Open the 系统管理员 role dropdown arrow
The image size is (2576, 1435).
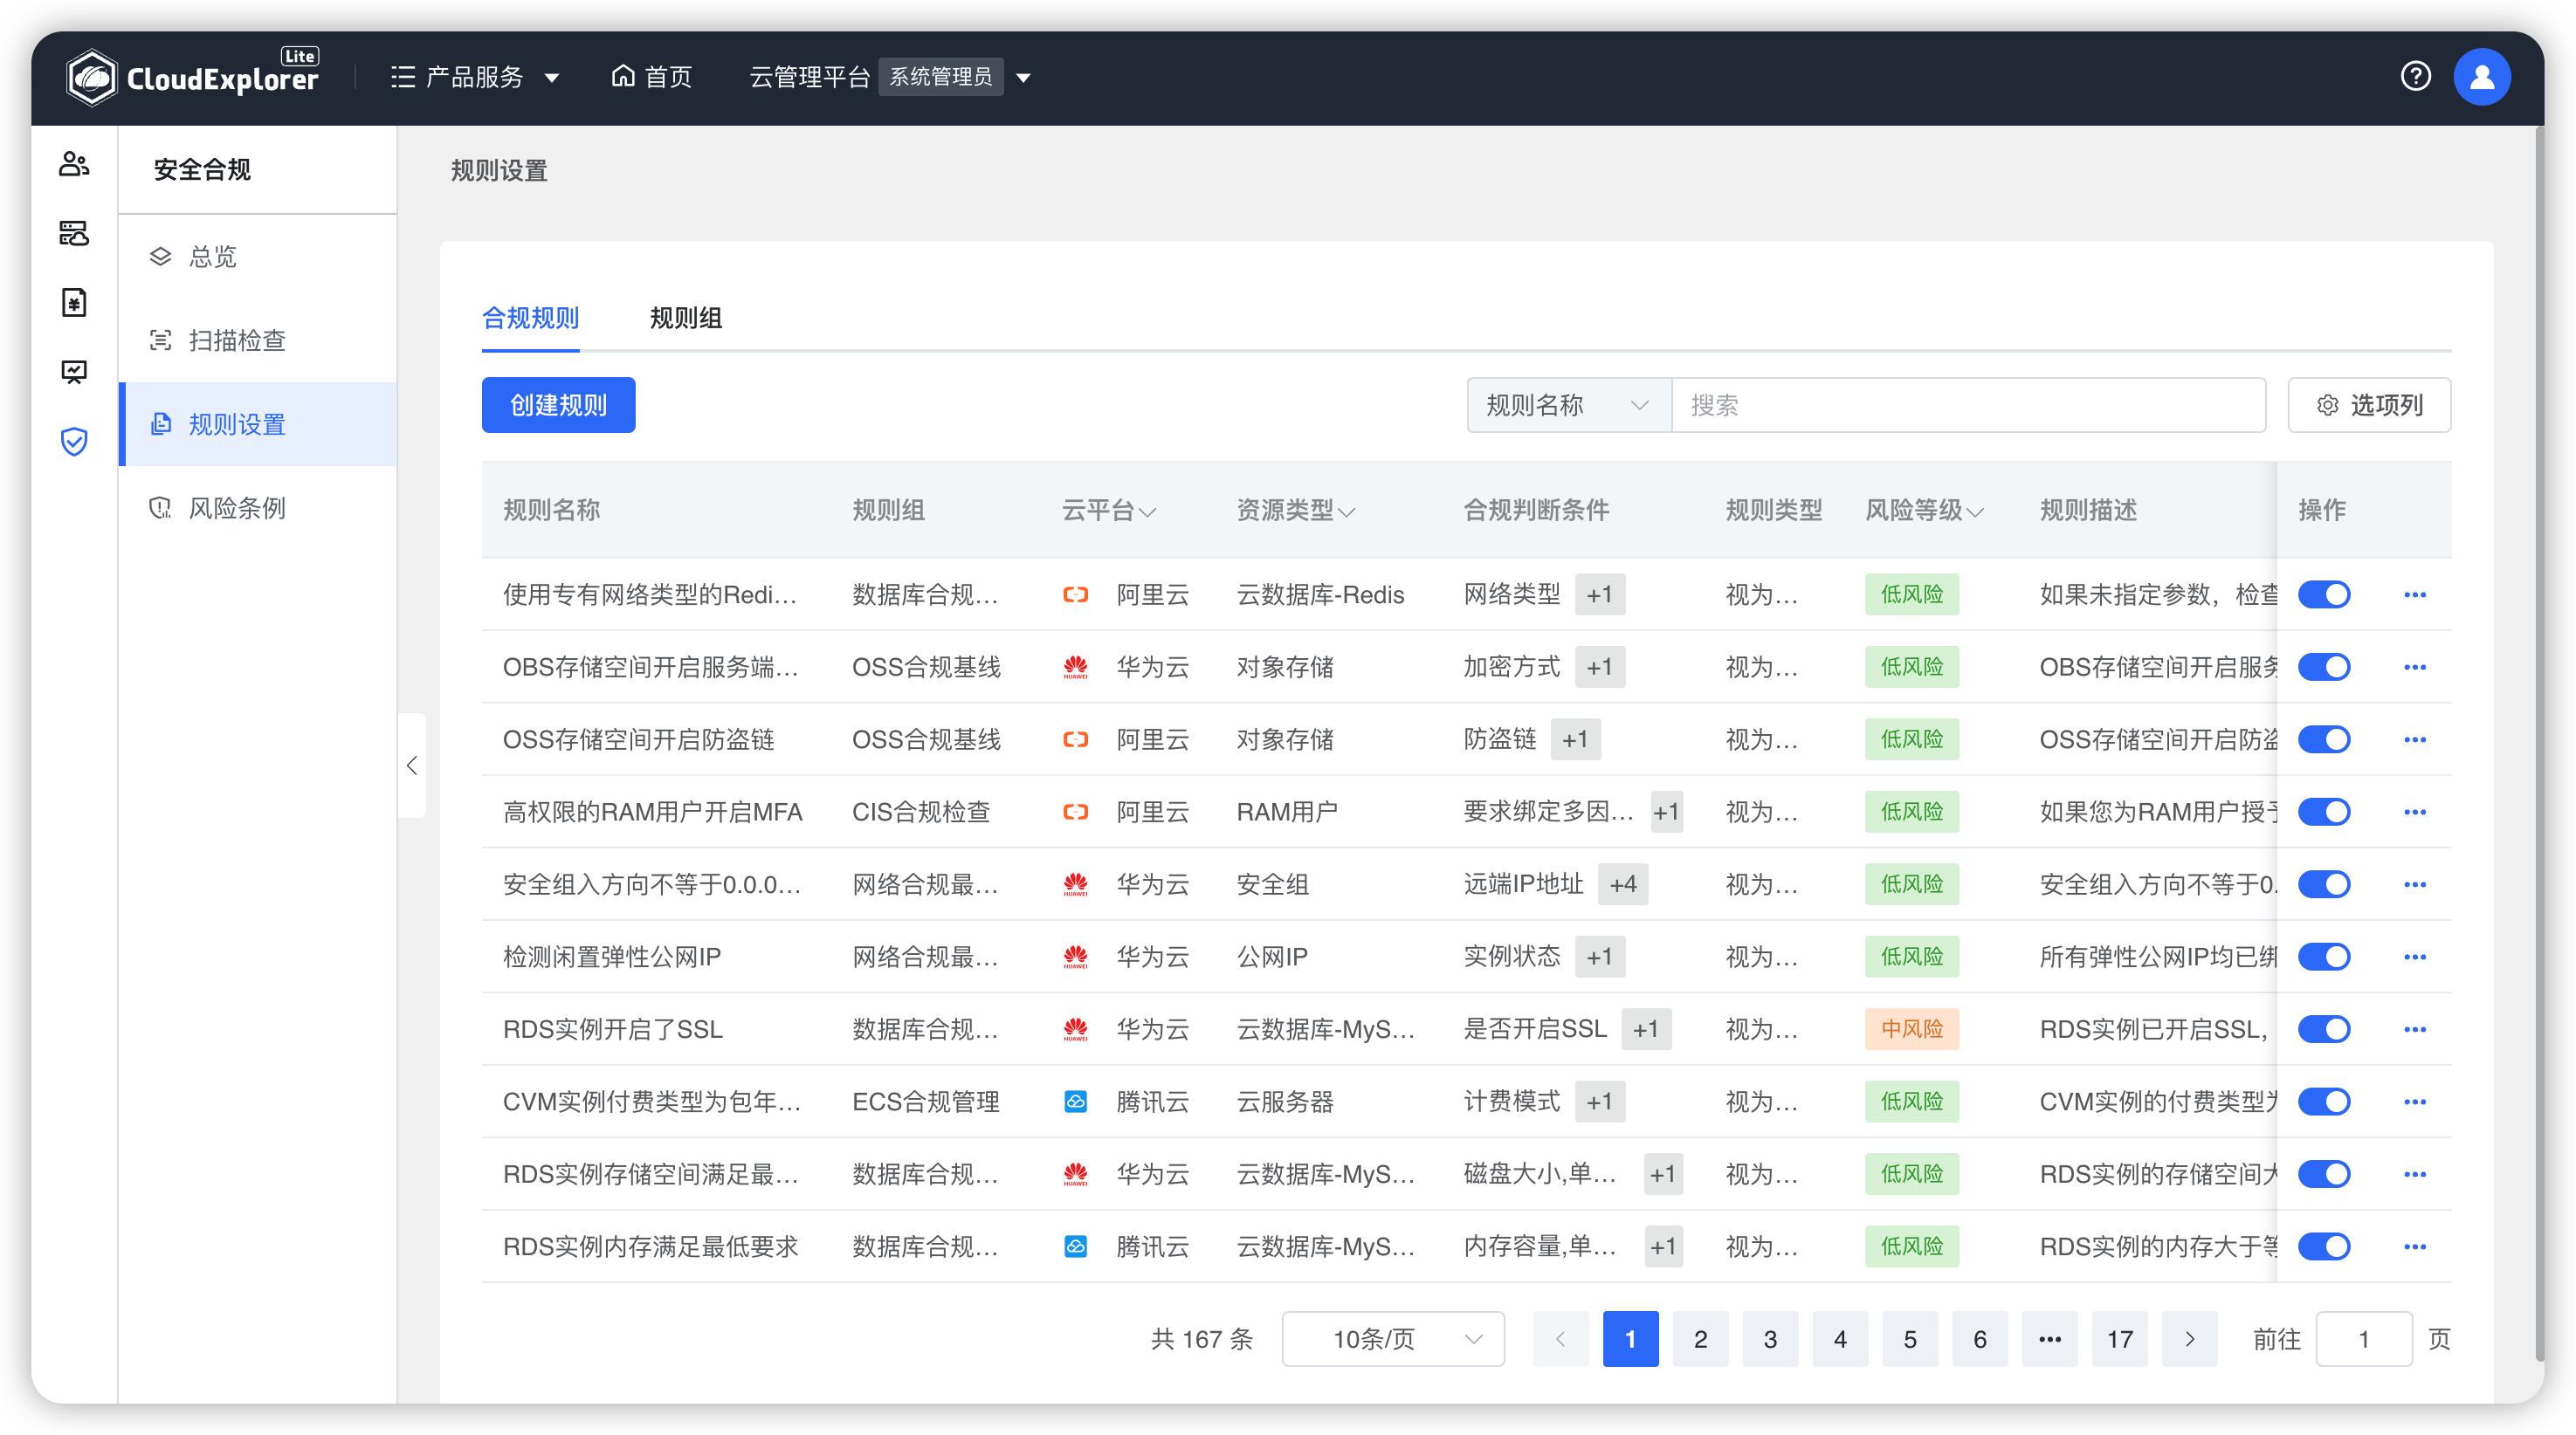(1023, 78)
